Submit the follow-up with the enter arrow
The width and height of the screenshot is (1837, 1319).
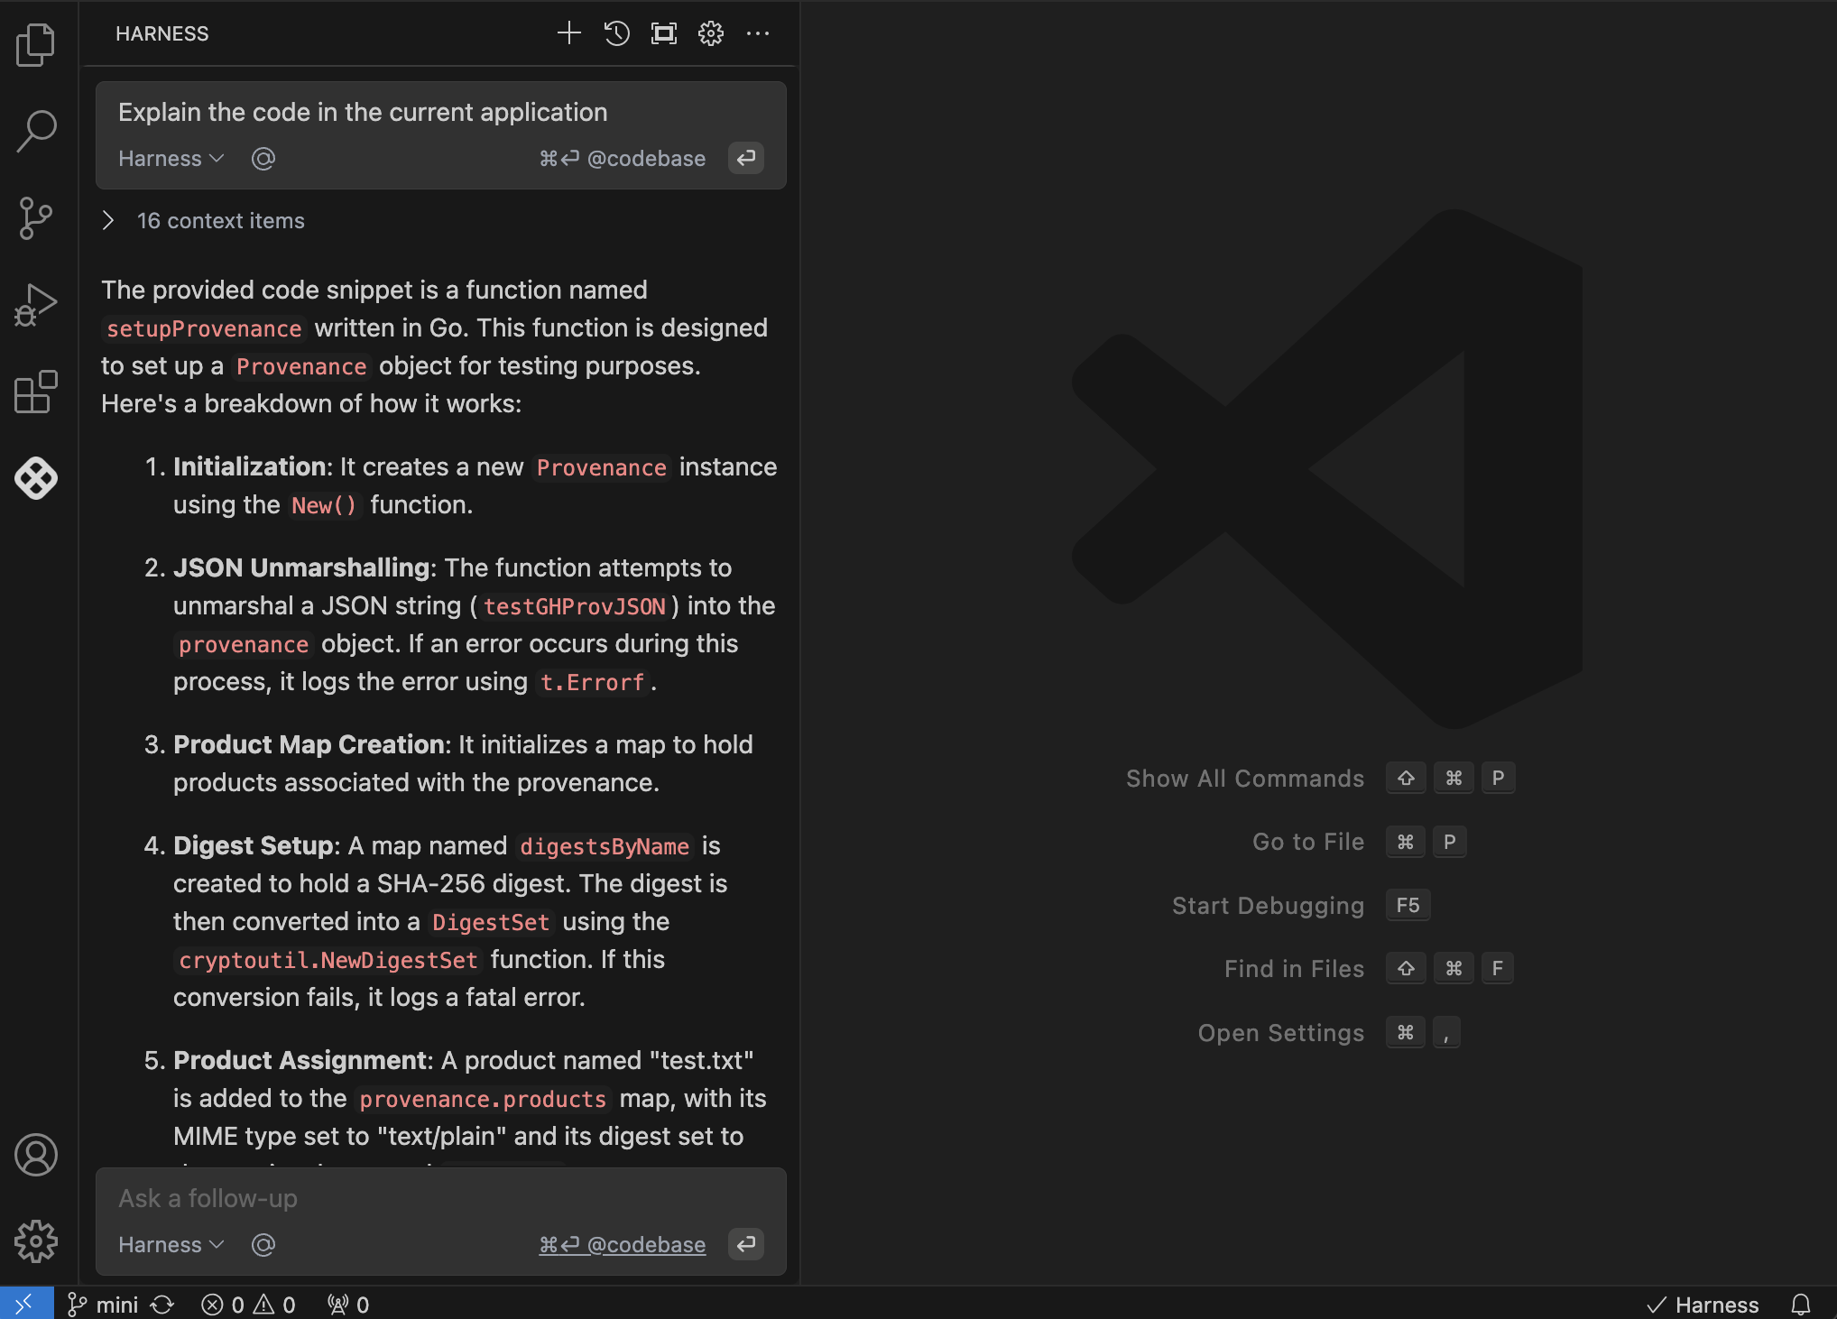pyautogui.click(x=745, y=1244)
